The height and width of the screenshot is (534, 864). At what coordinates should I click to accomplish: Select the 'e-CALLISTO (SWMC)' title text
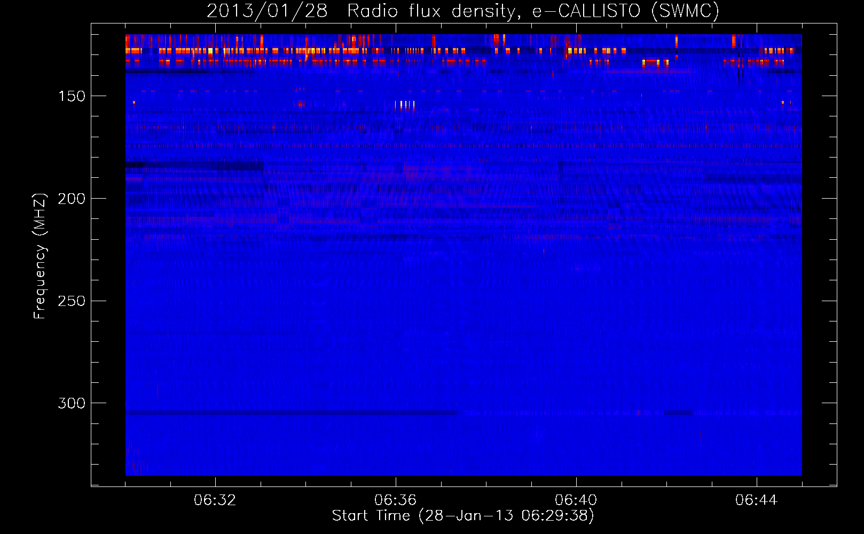(x=626, y=11)
